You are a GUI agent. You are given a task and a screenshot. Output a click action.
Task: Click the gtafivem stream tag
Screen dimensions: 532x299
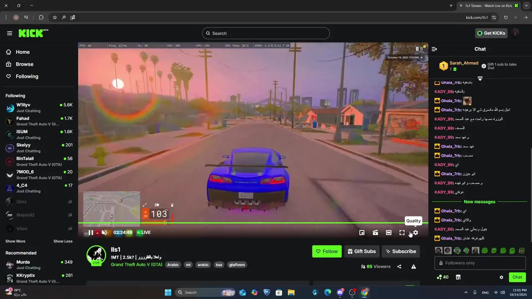(237, 265)
